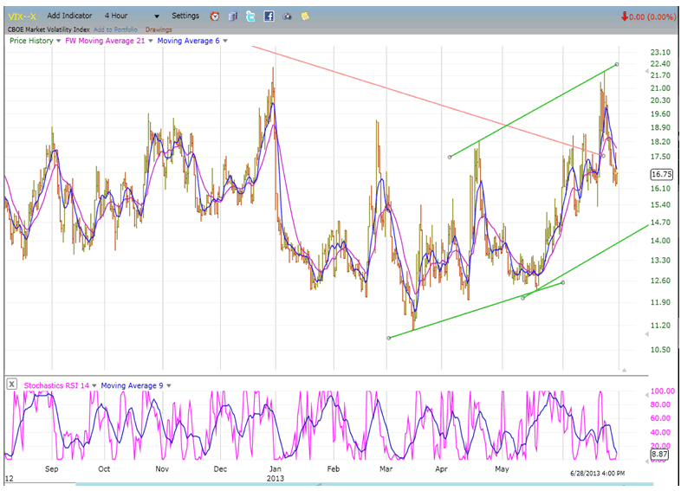
Task: Click the Add to Portfolio link
Action: (117, 29)
